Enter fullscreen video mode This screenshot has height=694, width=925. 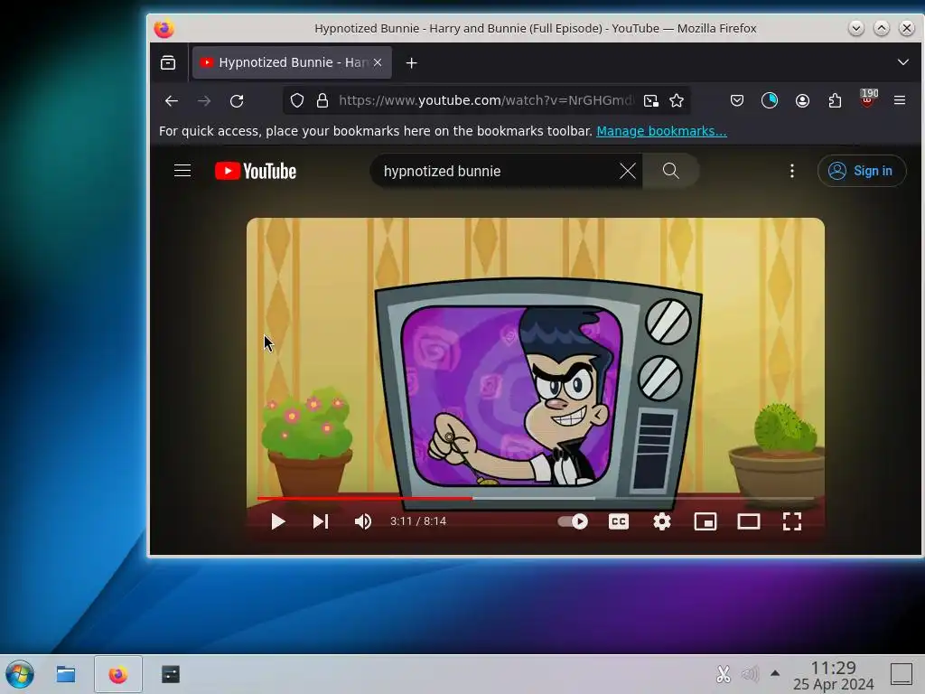tap(791, 521)
